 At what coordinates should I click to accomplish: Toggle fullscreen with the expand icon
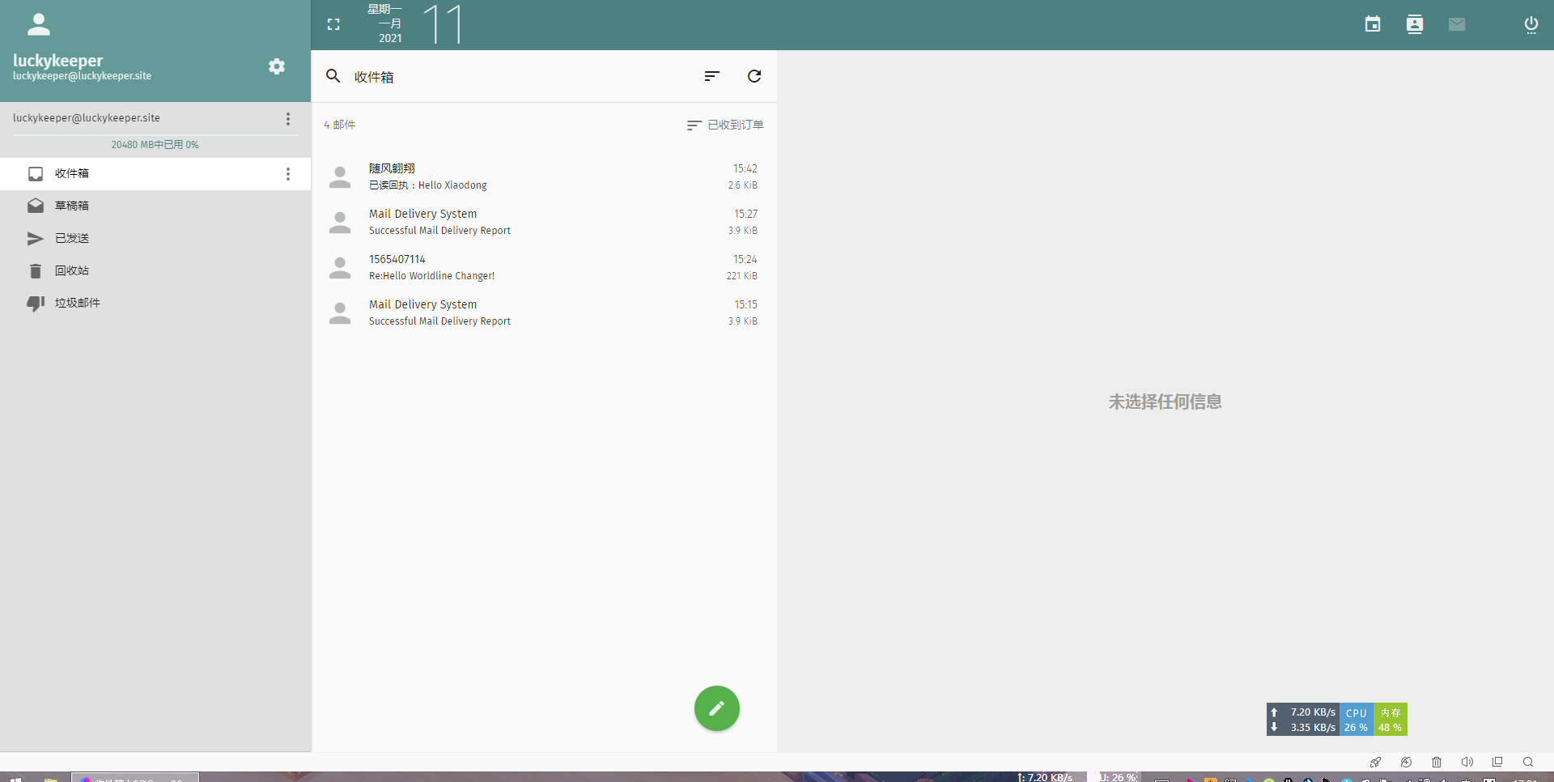tap(333, 24)
